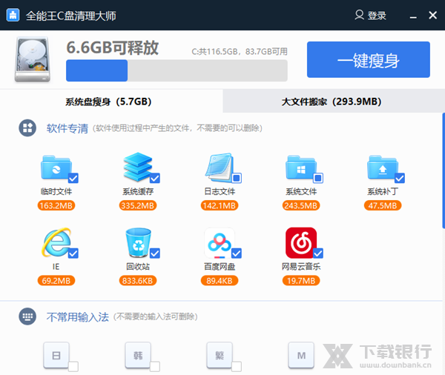The width and height of the screenshot is (445, 375).
Task: Click the 243.5MB size badge
Action: pyautogui.click(x=301, y=205)
